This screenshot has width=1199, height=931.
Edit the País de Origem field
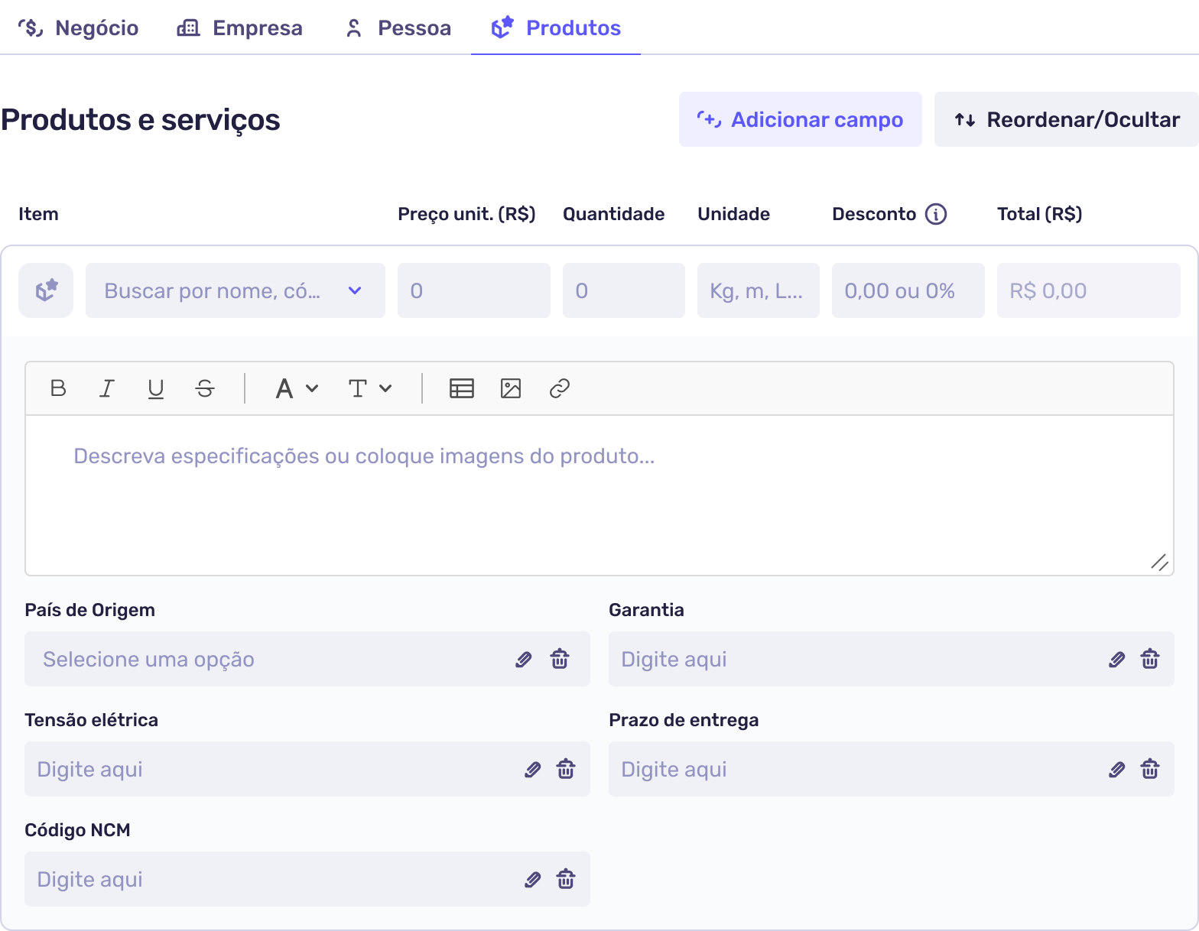click(x=524, y=659)
